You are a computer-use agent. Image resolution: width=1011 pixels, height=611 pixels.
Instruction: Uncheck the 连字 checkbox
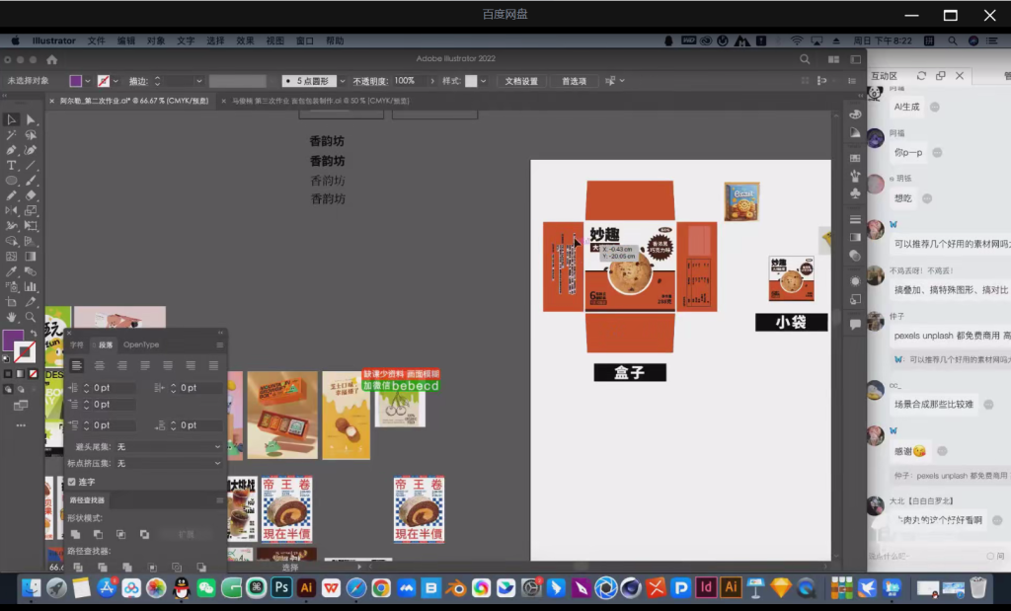[x=72, y=482]
